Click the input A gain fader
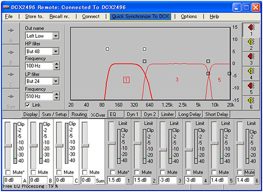The image size is (263, 192). (8, 145)
